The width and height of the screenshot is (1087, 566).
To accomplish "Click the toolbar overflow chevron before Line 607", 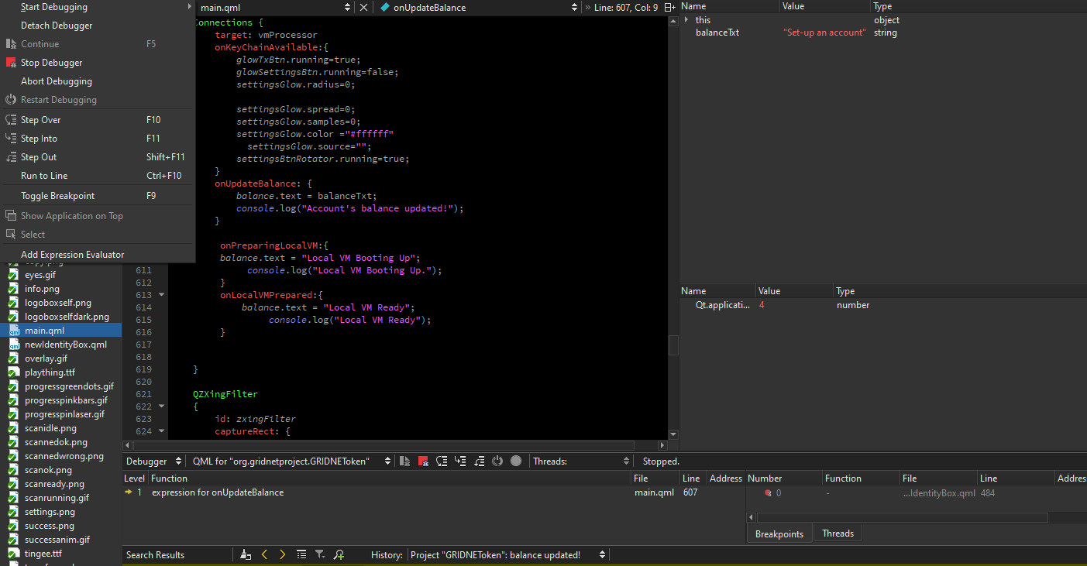I will tap(588, 7).
